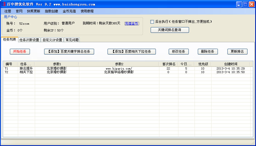The image size is (256, 146).
Task: Switch to the 常见问题 tab
Action: click(72, 40)
